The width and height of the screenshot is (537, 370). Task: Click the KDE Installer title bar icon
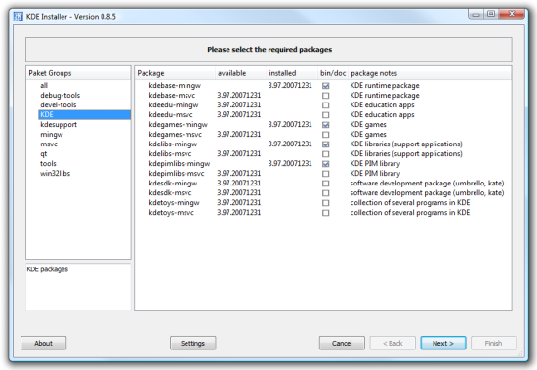point(19,16)
